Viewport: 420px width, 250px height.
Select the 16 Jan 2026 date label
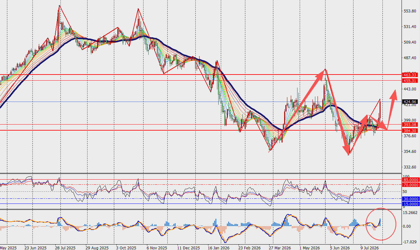tap(218, 247)
